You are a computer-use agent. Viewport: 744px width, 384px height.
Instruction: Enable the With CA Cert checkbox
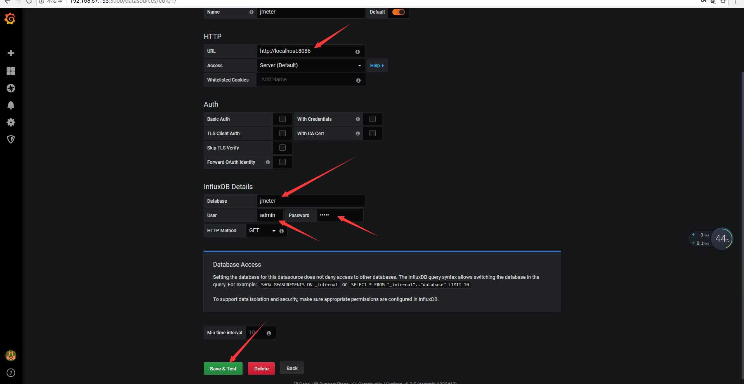coord(373,134)
